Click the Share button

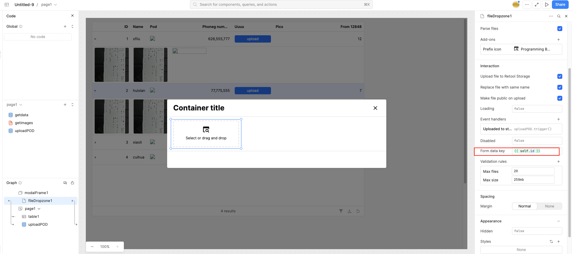click(x=560, y=5)
